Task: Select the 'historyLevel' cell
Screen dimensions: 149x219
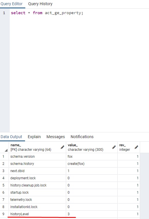Action: tap(37, 214)
